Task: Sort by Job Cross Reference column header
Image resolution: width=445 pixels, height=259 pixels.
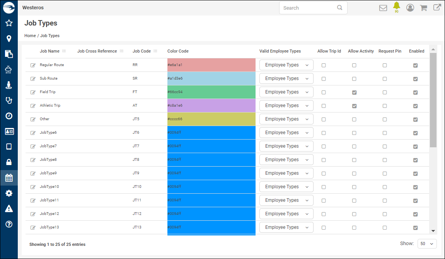Action: 97,51
